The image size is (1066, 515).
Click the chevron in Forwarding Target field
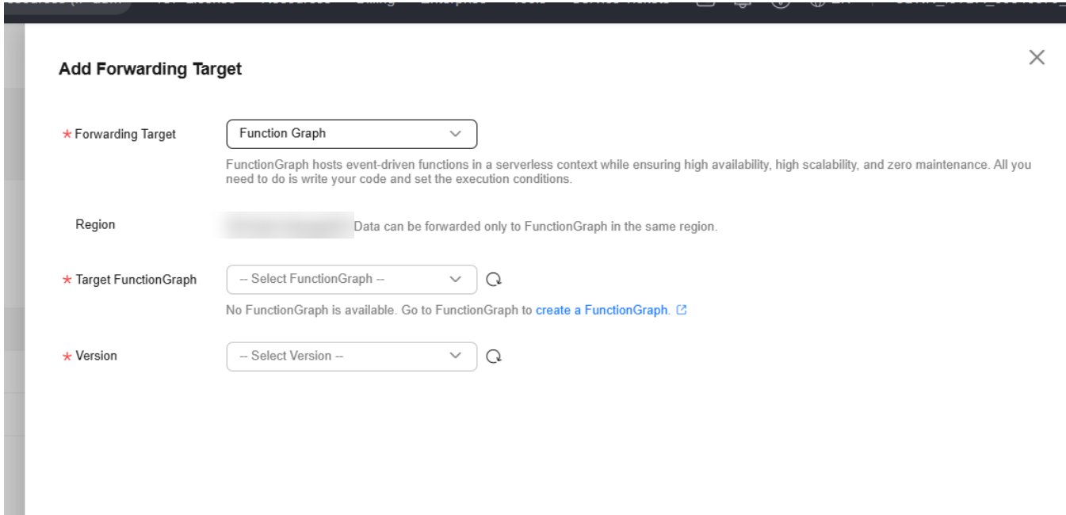point(455,134)
